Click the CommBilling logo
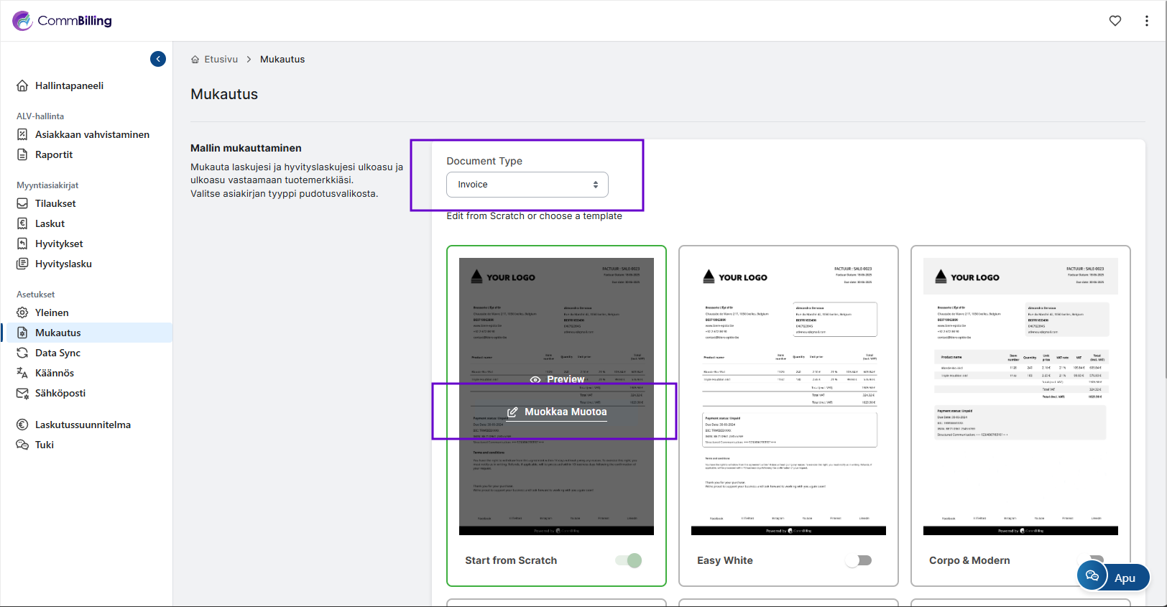 pos(63,21)
